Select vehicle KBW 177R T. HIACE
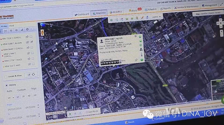Viewport: 224px width, 125px height. (x=13, y=60)
